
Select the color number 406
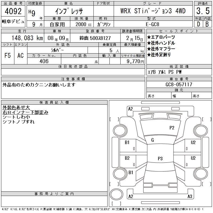tap(44, 61)
